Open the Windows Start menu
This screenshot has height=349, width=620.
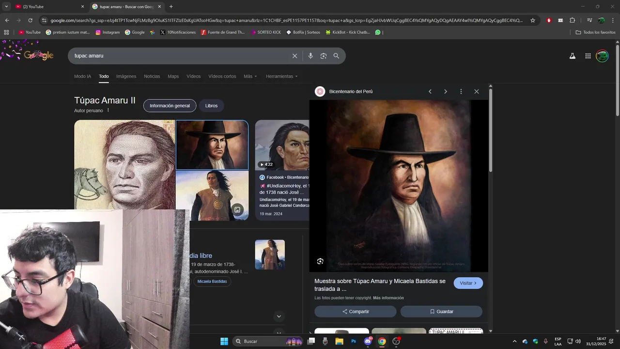pos(224,341)
